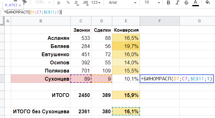The image size is (215, 118).
Task: Select column B header
Action: [41, 21]
